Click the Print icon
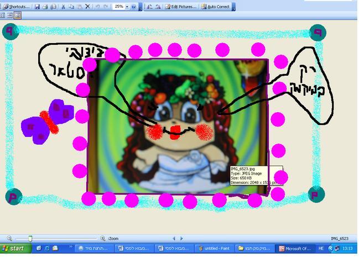Viewport: 359px width, 269px height. coord(45,7)
